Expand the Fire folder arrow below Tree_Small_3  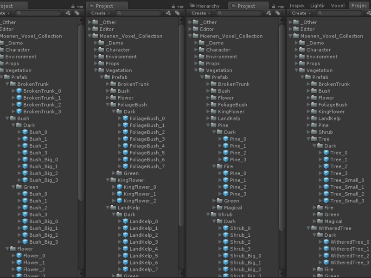click(314, 207)
